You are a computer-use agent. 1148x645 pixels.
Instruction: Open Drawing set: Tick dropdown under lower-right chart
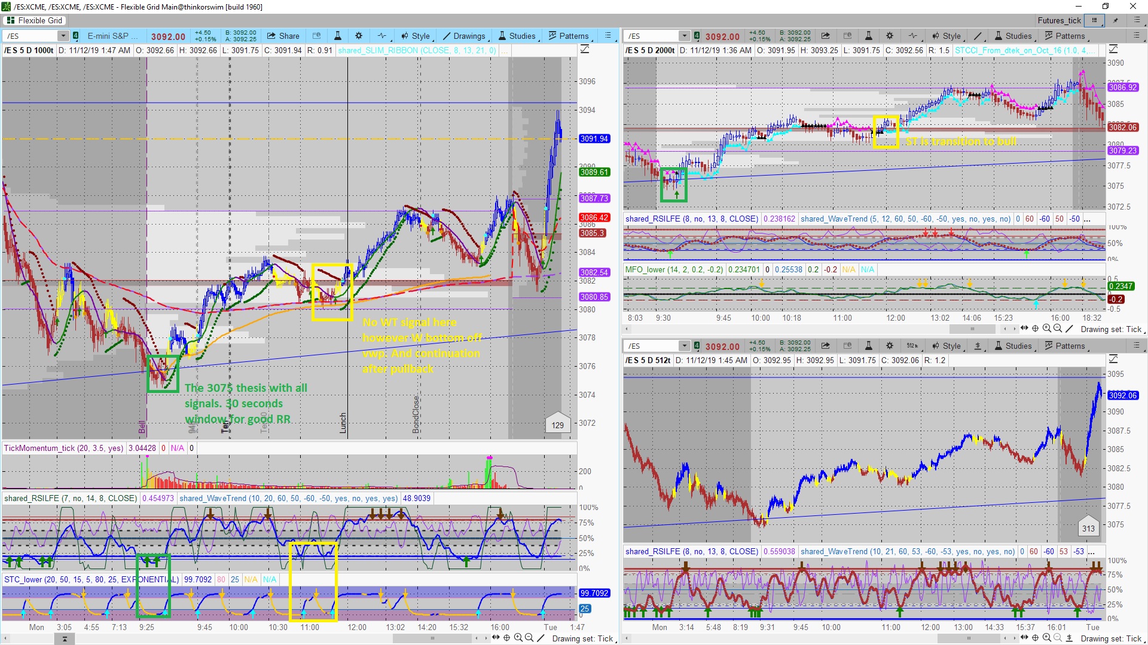[x=1114, y=638]
